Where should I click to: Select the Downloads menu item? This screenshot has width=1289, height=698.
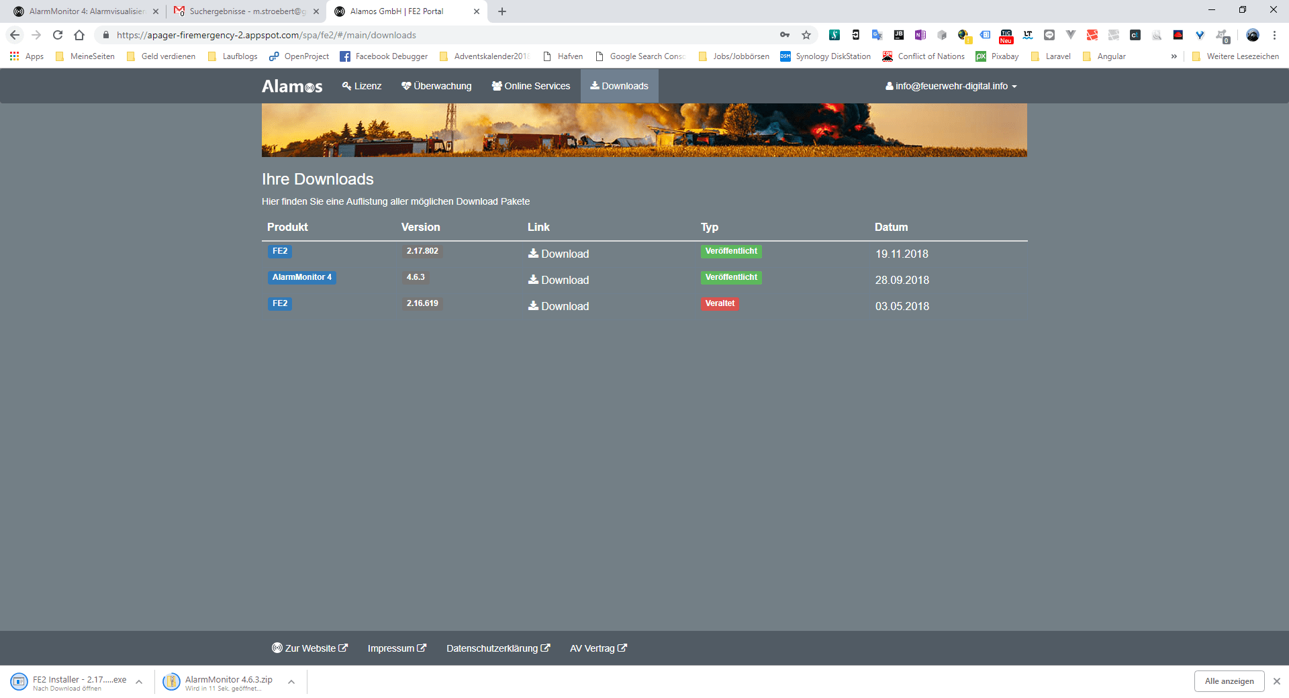pyautogui.click(x=619, y=86)
